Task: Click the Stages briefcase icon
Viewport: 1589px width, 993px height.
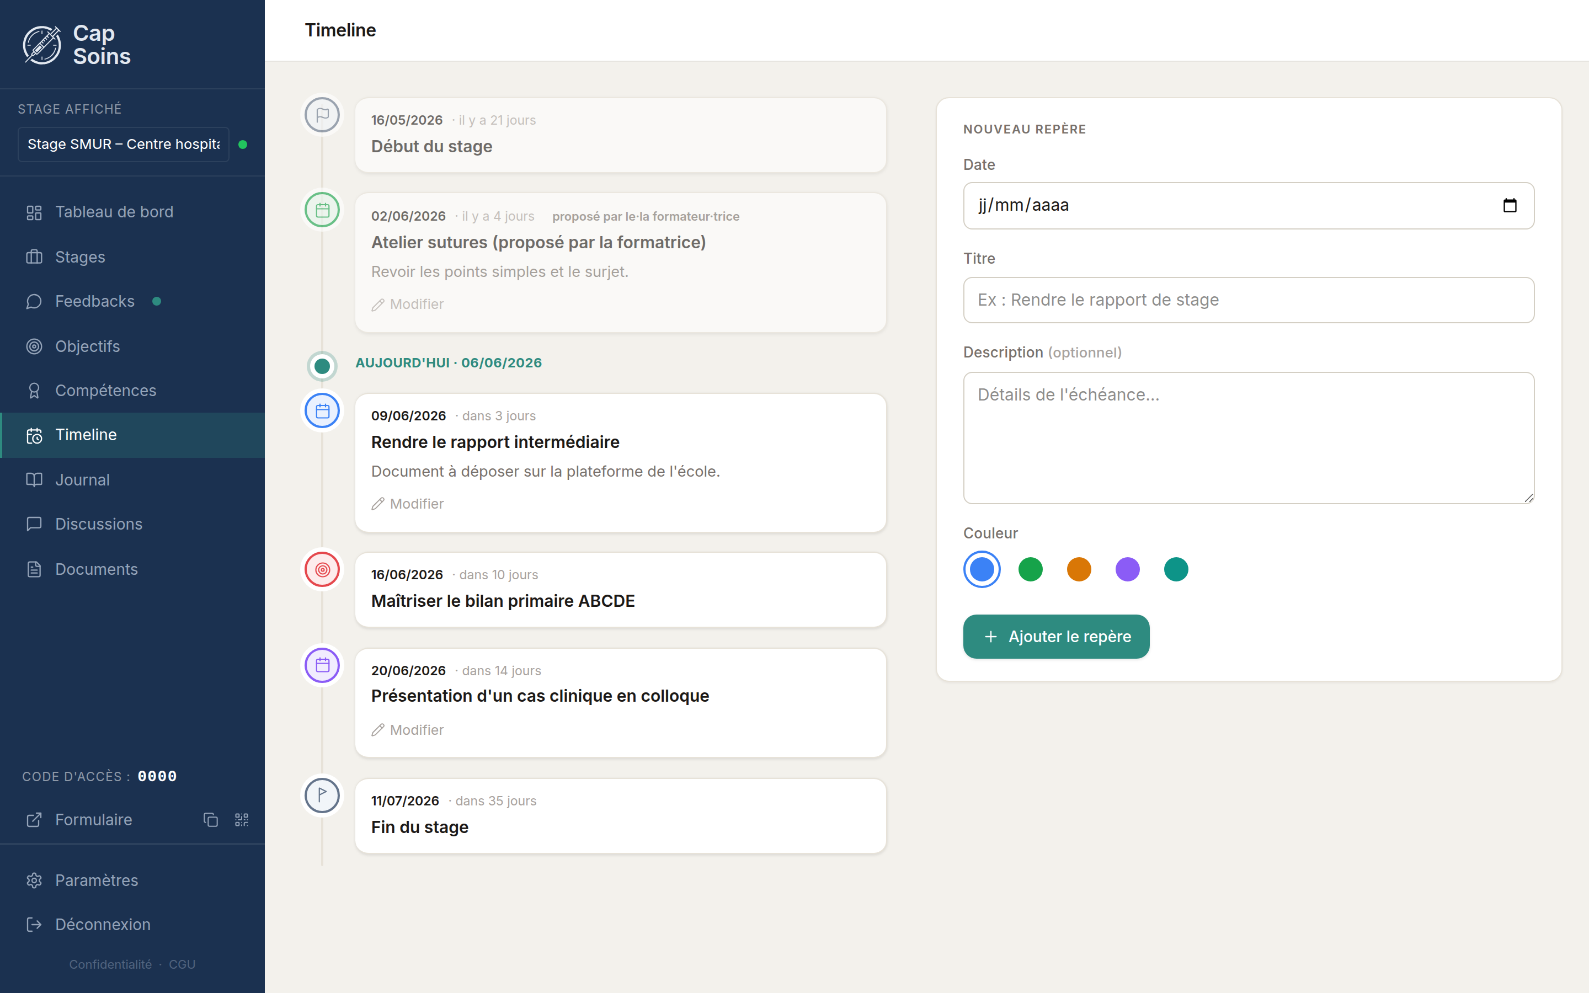Action: pos(34,257)
